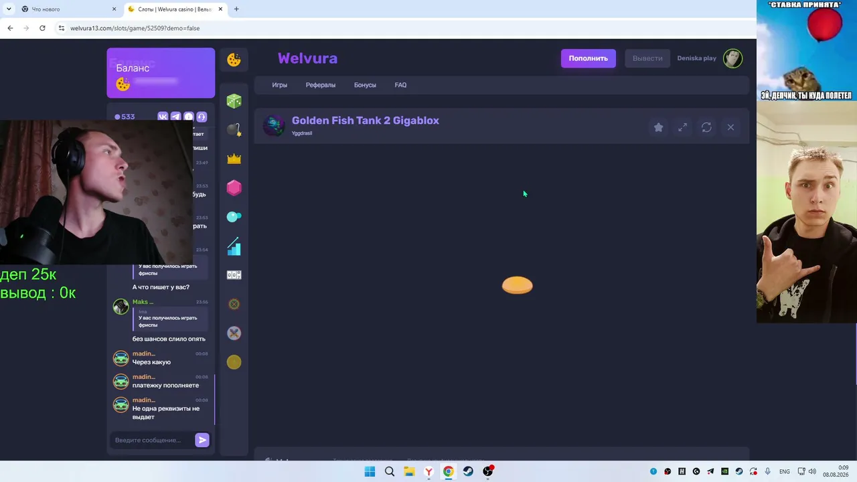Screen dimensions: 857x482
Task: Click the 533 online users counter
Action: (x=125, y=116)
